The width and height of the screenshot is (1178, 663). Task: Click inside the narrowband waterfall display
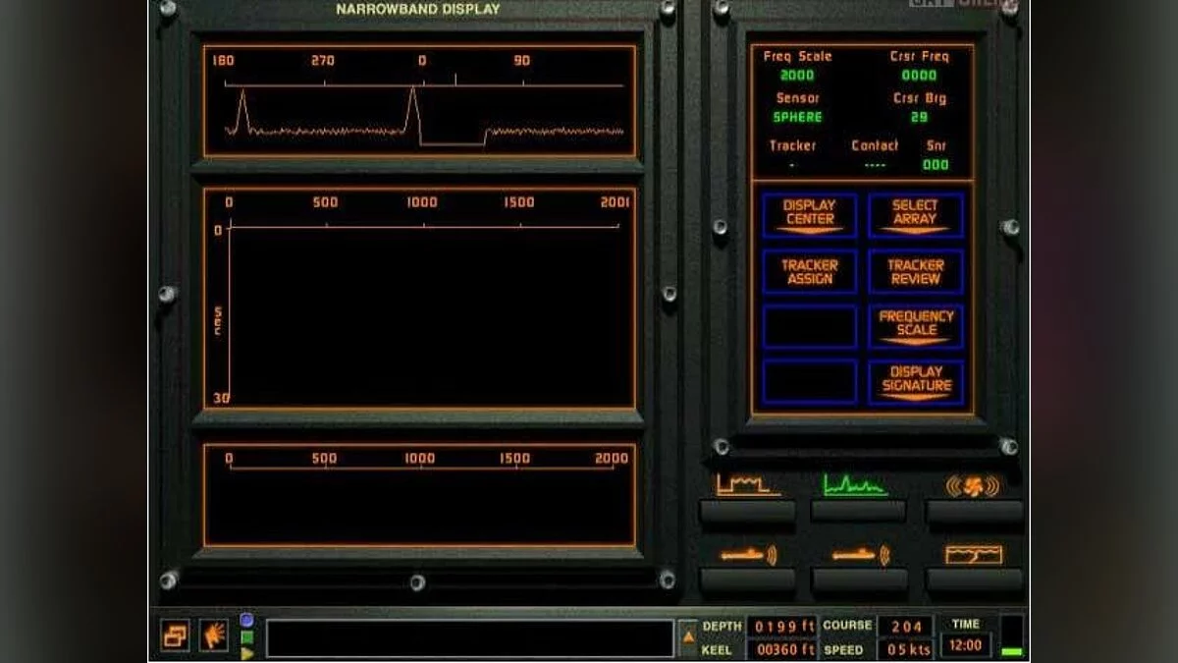click(x=423, y=312)
